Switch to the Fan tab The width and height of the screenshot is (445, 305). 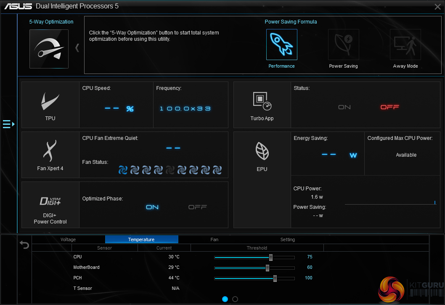(215, 239)
